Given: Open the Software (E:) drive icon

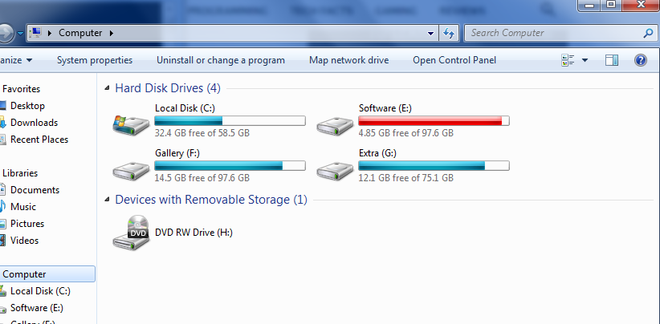Looking at the screenshot, I should tap(334, 124).
